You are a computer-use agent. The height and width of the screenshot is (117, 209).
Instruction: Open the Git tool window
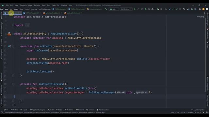(x=6, y=110)
